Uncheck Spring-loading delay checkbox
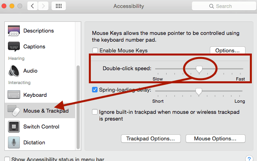This screenshot has width=257, height=161. pos(95,90)
